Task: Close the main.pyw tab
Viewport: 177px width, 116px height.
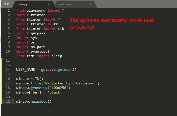Action: [x=90, y=4]
